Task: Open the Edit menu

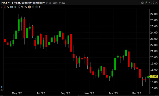Action: click(x=55, y=3)
